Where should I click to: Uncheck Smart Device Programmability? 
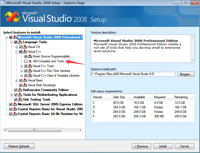(26, 56)
